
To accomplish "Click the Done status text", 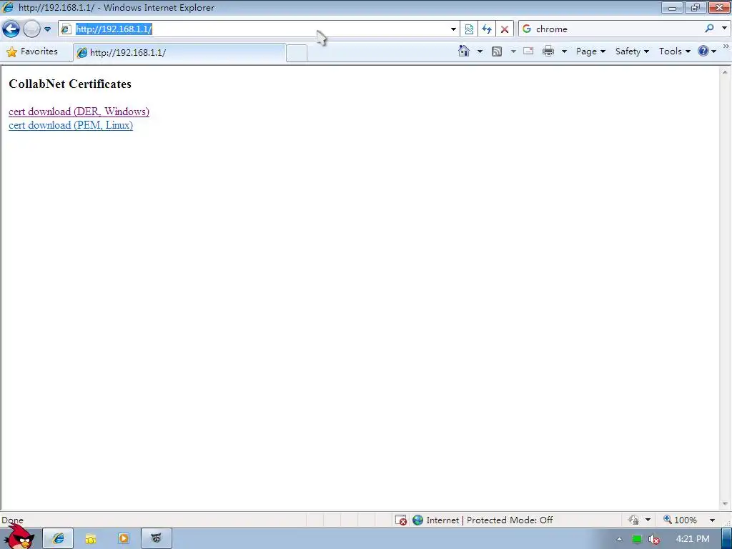I will point(12,520).
